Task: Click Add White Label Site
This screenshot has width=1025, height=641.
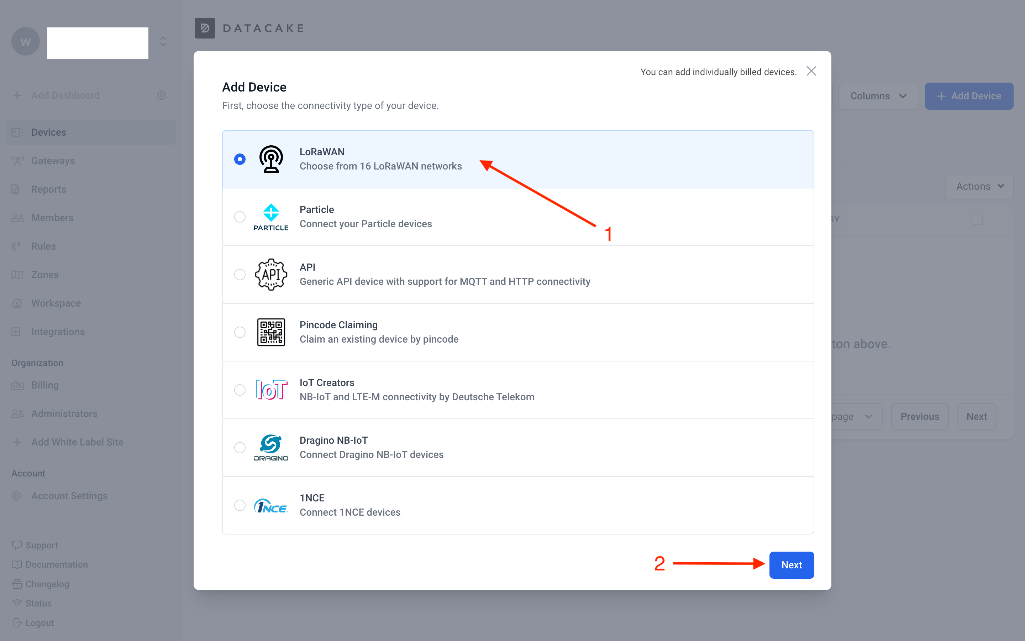Action: [x=77, y=442]
